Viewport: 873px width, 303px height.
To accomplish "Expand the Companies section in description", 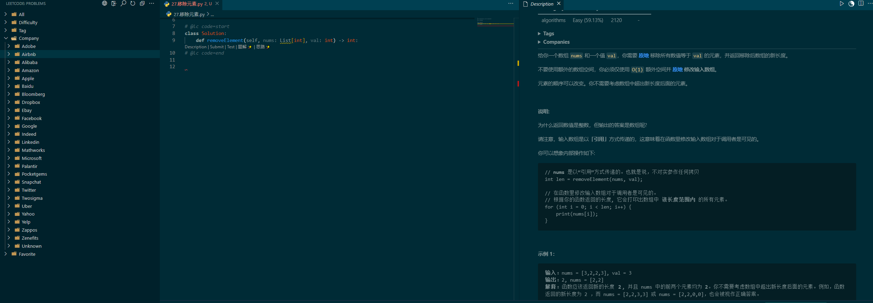I will click(x=554, y=42).
